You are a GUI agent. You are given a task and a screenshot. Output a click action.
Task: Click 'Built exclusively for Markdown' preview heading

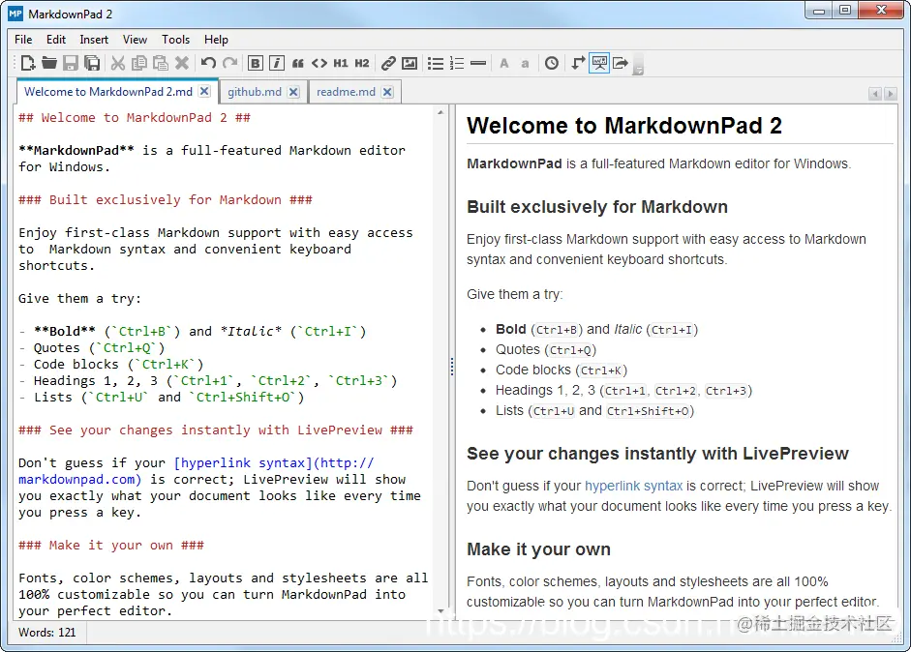[x=596, y=207]
